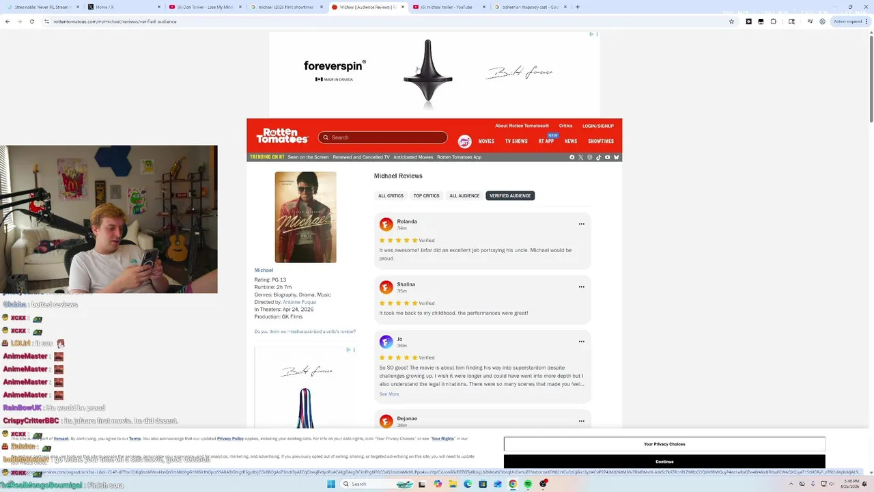
Task: Open the Privacy Policy link in banner
Action: coord(230,439)
